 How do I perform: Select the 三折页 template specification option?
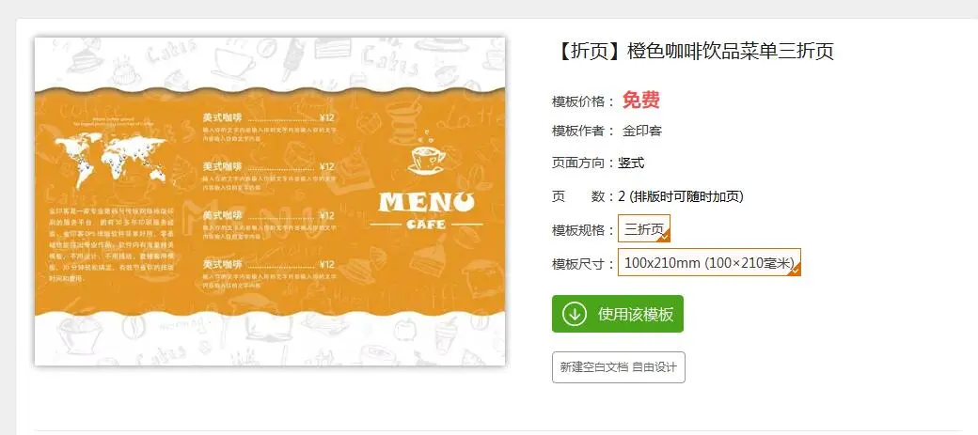click(644, 228)
